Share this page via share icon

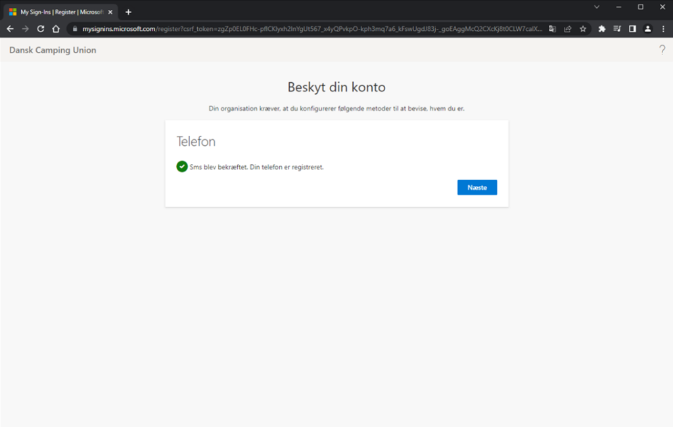pyautogui.click(x=568, y=29)
